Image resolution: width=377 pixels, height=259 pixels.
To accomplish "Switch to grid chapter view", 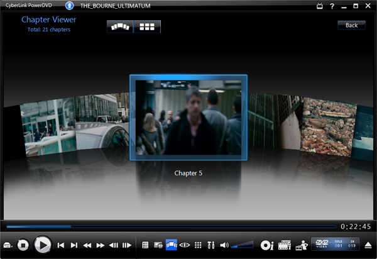I will click(147, 26).
